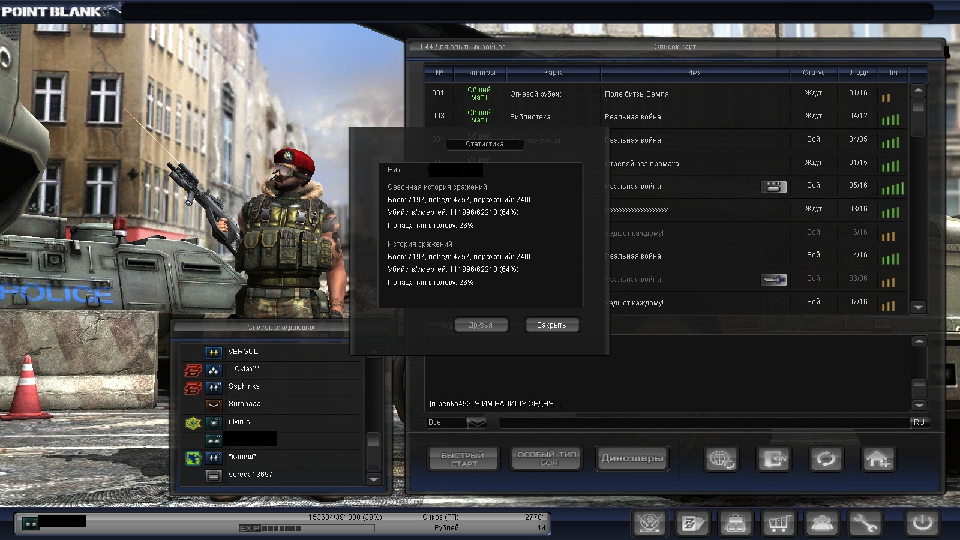
Task: Open the inventory backpack icon
Action: click(x=735, y=523)
